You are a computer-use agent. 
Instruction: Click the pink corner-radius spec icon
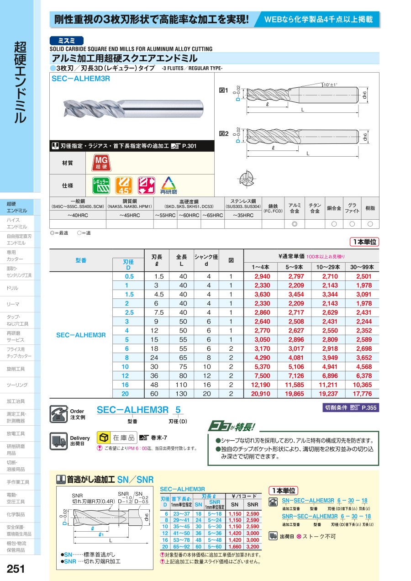[x=146, y=185]
